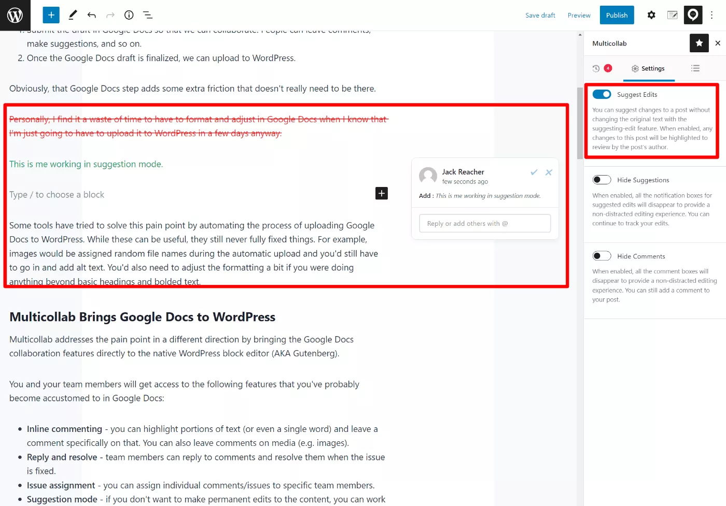The height and width of the screenshot is (506, 726).
Task: Reject Jack Reacher's suggestion with the X
Action: pos(549,172)
